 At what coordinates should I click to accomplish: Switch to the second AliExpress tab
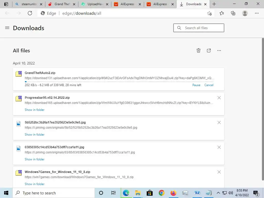pyautogui.click(x=160, y=4)
